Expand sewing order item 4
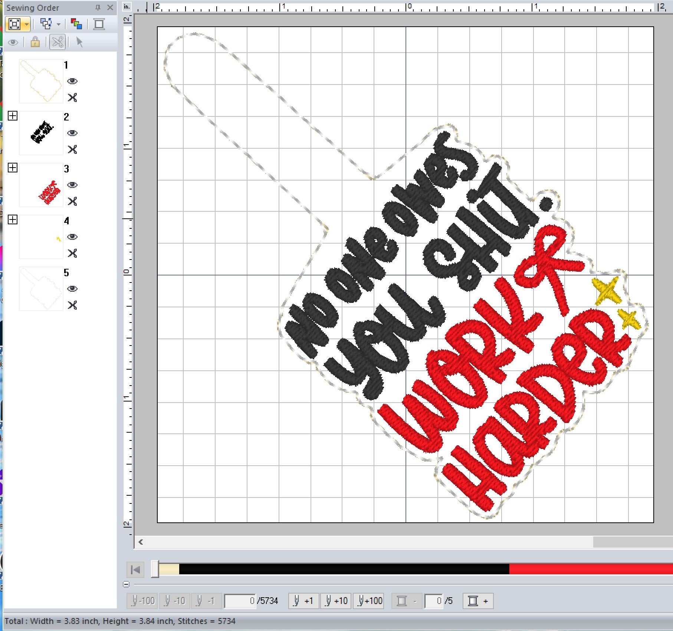 [x=13, y=219]
